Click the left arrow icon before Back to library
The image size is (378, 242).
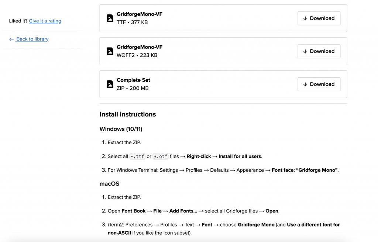(11, 39)
